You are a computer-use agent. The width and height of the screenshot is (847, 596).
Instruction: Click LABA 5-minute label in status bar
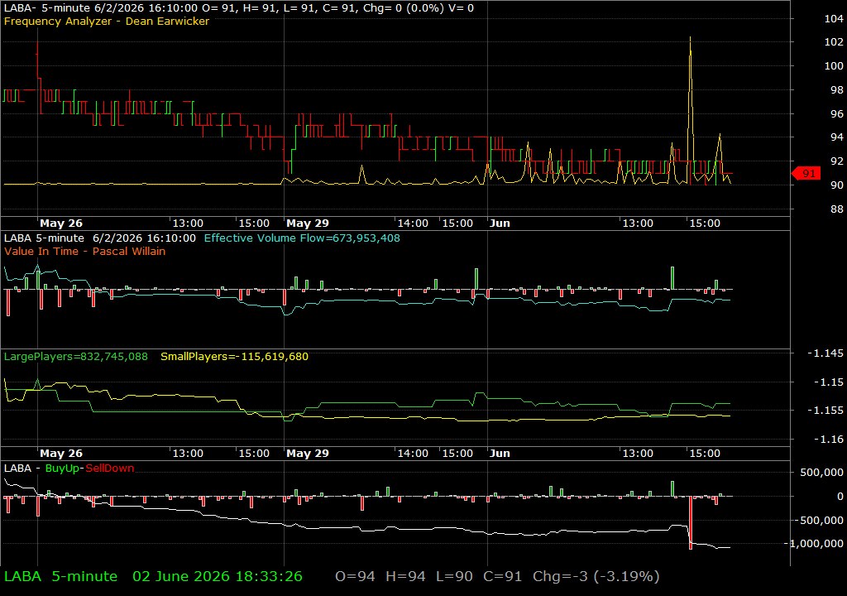(x=60, y=576)
